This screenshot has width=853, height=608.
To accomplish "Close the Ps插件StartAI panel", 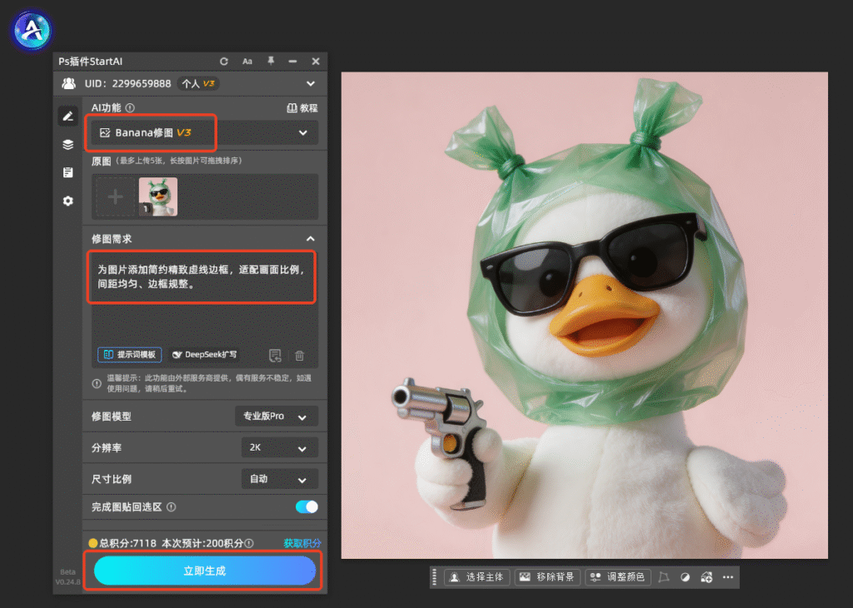I will (316, 62).
